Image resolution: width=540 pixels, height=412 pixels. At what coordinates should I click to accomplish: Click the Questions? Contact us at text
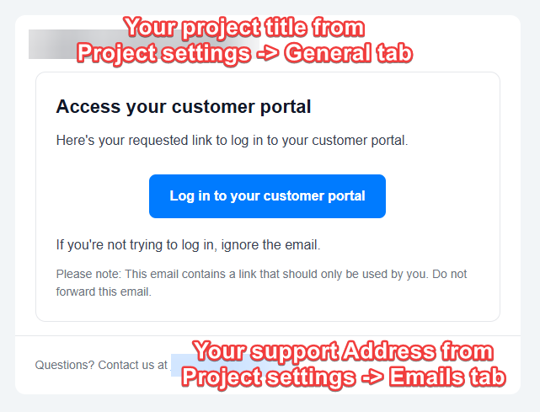[x=101, y=365]
